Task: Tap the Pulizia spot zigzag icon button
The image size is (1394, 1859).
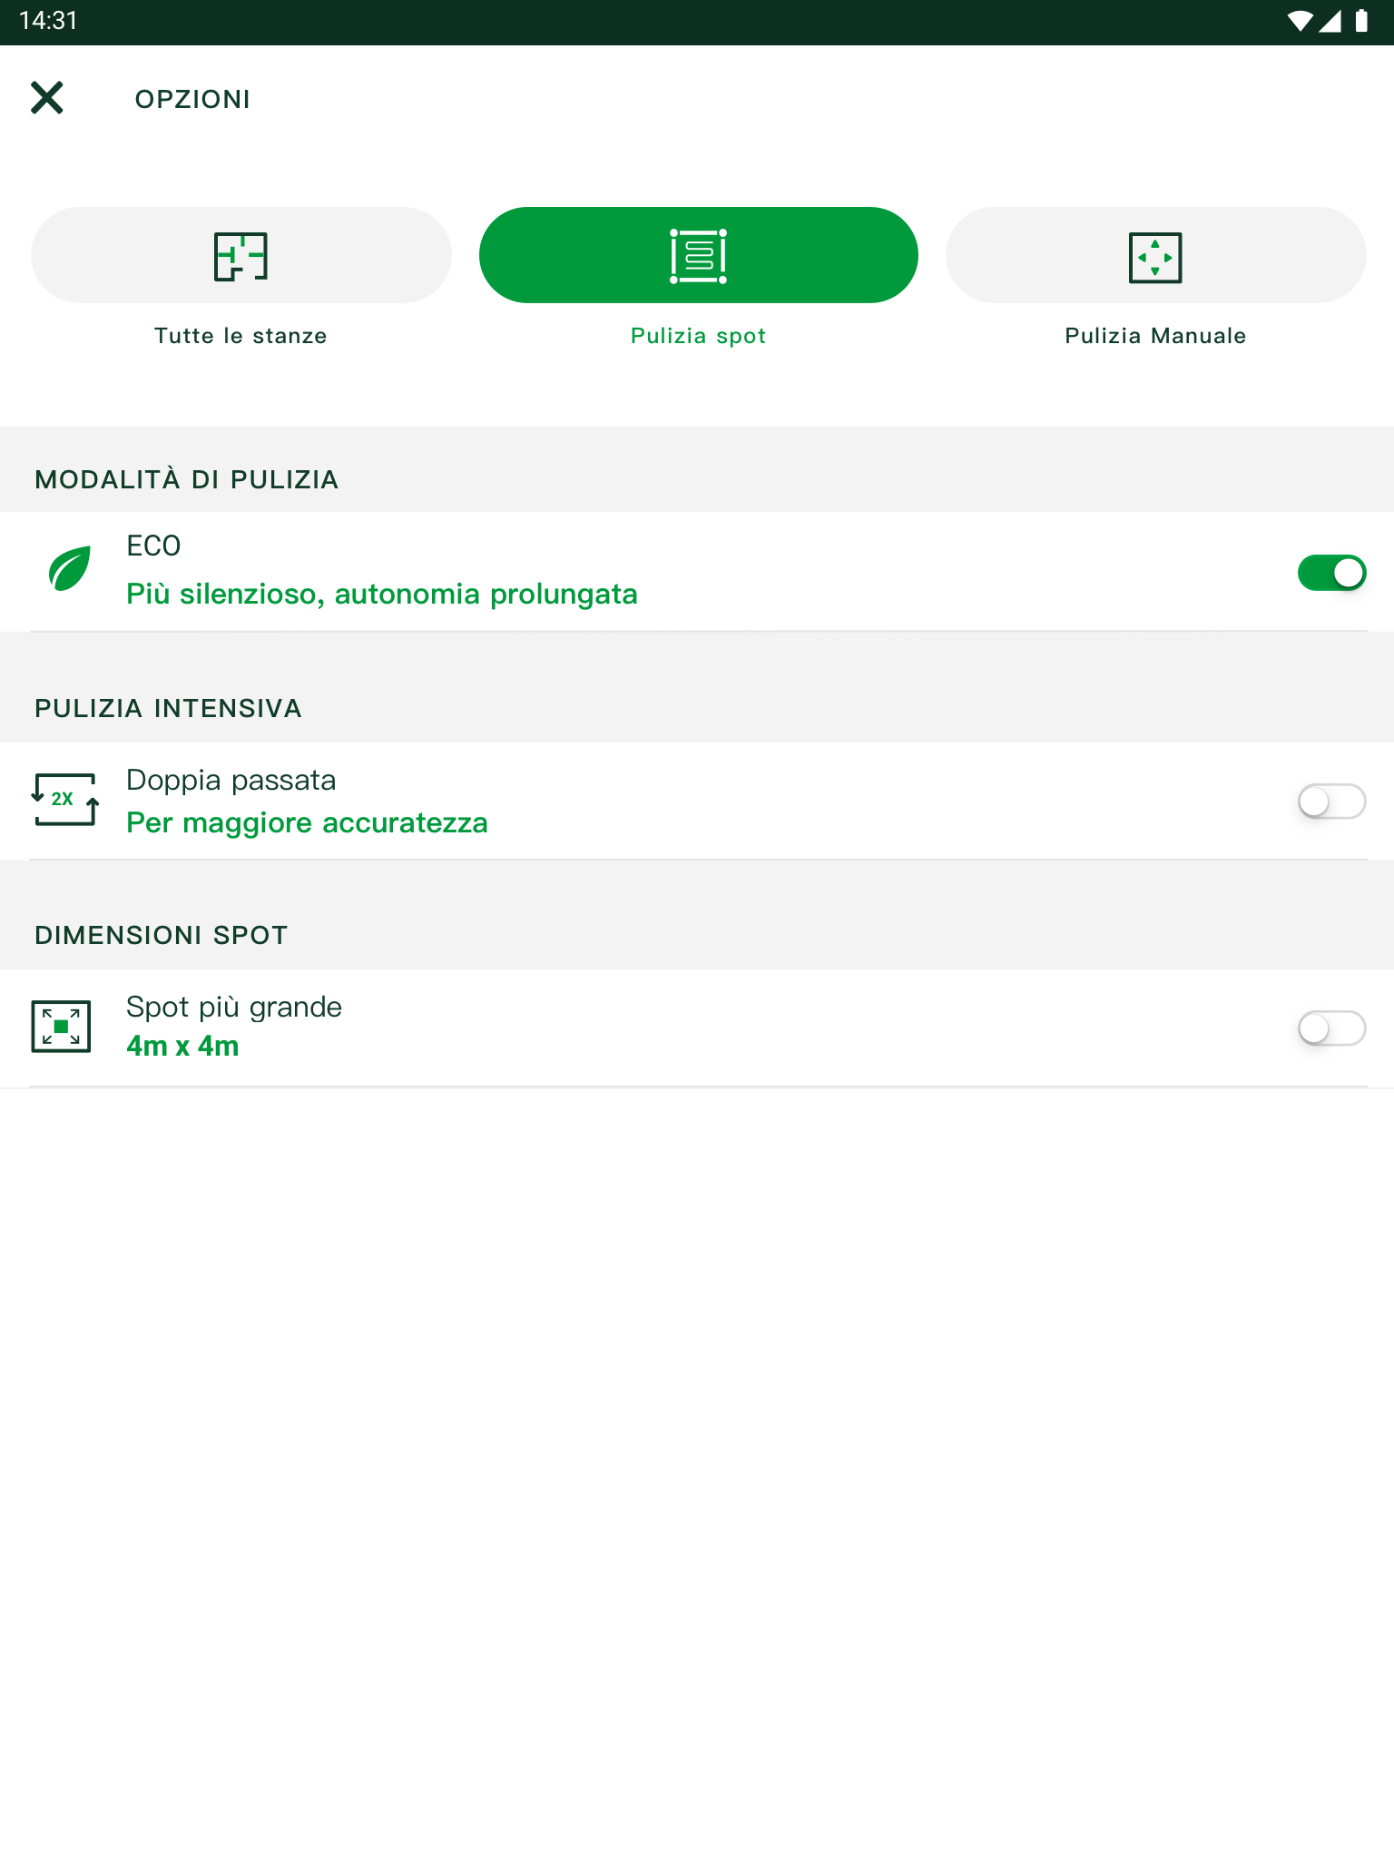Action: click(698, 256)
